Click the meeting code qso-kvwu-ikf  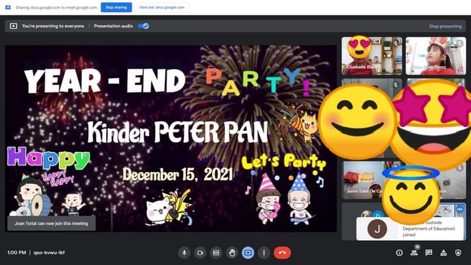[49, 253]
